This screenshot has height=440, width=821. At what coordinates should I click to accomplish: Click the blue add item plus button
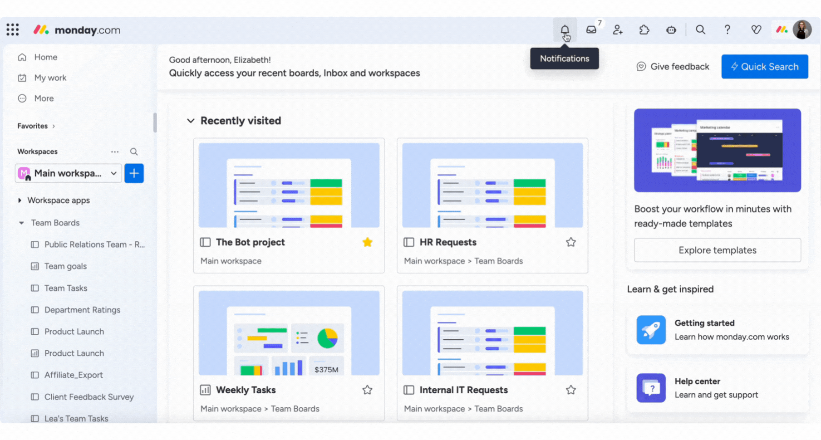(134, 173)
